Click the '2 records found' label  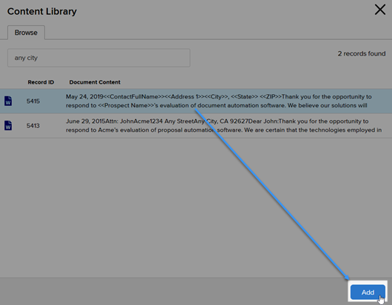tap(362, 53)
